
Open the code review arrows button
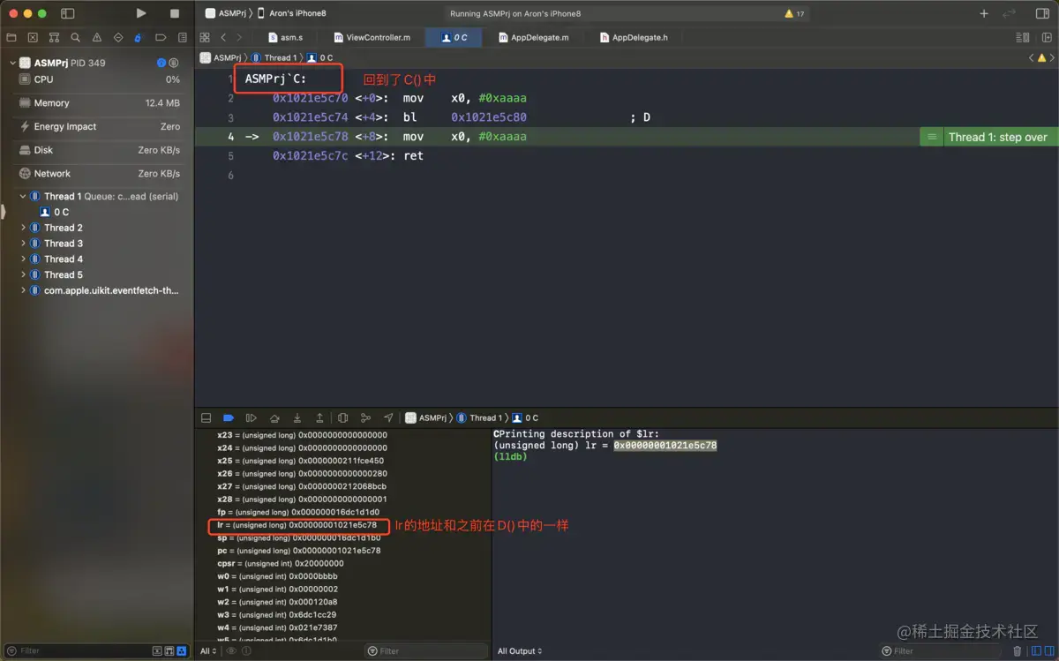[1010, 13]
